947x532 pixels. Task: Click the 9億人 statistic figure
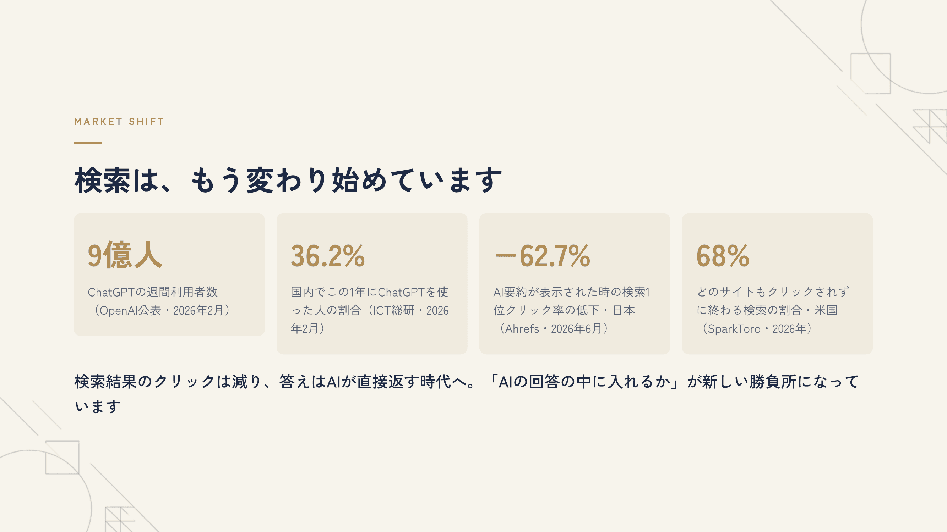coord(125,255)
